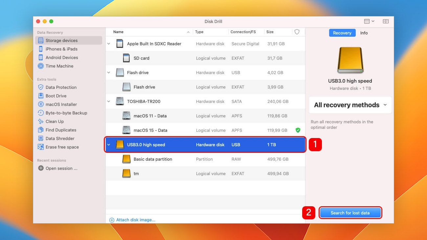Open view options dropdown in title bar
The width and height of the screenshot is (427, 240).
click(369, 21)
